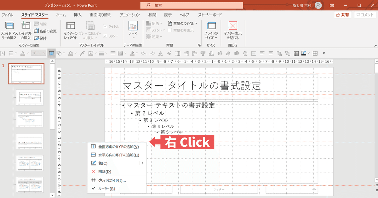Switch to the 表示 tab
This screenshot has height=198, width=378.
click(x=168, y=15)
